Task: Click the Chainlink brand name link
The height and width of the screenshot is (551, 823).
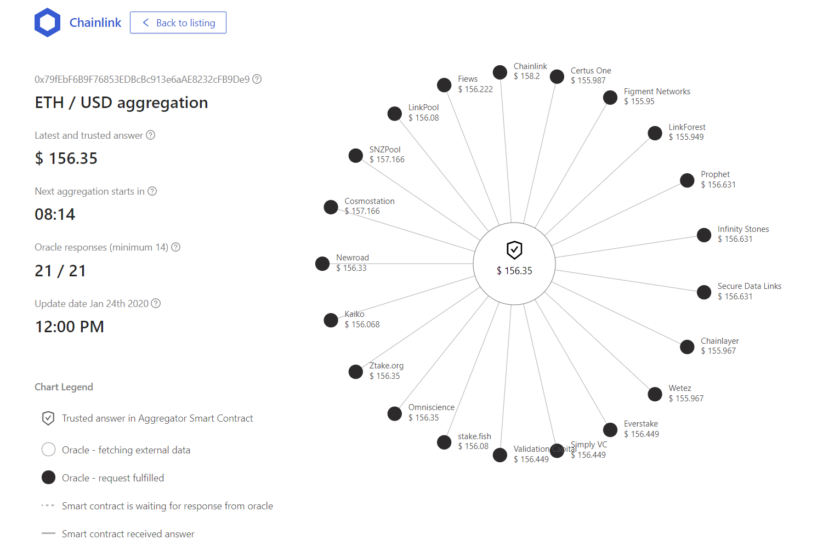Action: (95, 22)
